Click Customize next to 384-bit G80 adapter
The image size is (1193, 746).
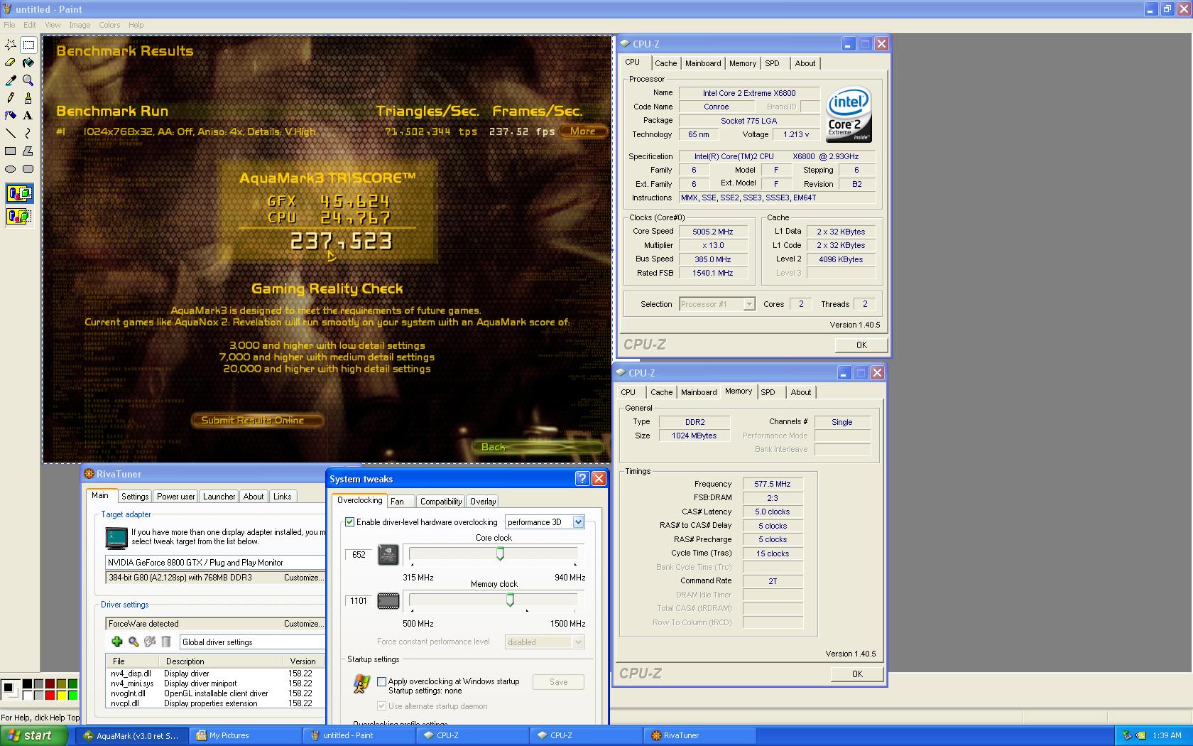click(x=303, y=578)
